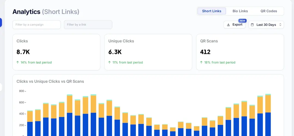Image resolution: width=294 pixels, height=136 pixels.
Task: Select the QR Codes tab
Action: click(x=269, y=11)
